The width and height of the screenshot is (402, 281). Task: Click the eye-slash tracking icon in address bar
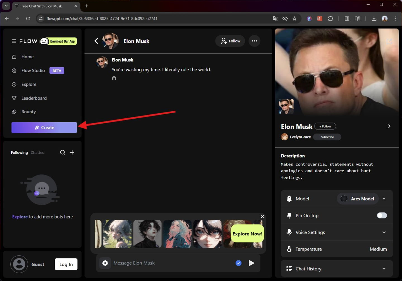coord(285,18)
